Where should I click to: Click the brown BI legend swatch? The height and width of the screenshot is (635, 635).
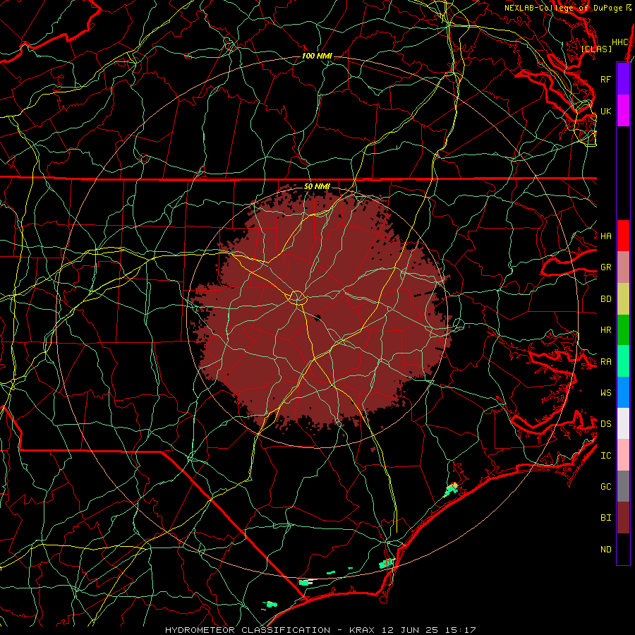[623, 518]
